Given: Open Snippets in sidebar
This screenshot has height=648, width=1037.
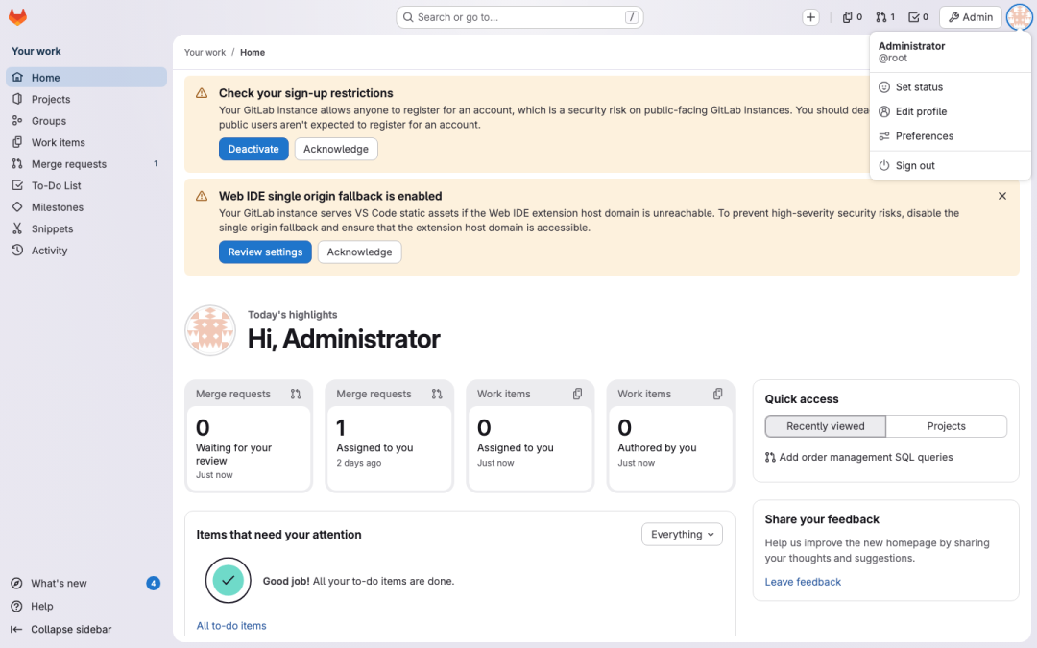Looking at the screenshot, I should tap(86, 228).
